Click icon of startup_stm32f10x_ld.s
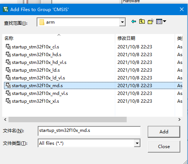This screenshot has height=164, width=188. [8, 70]
